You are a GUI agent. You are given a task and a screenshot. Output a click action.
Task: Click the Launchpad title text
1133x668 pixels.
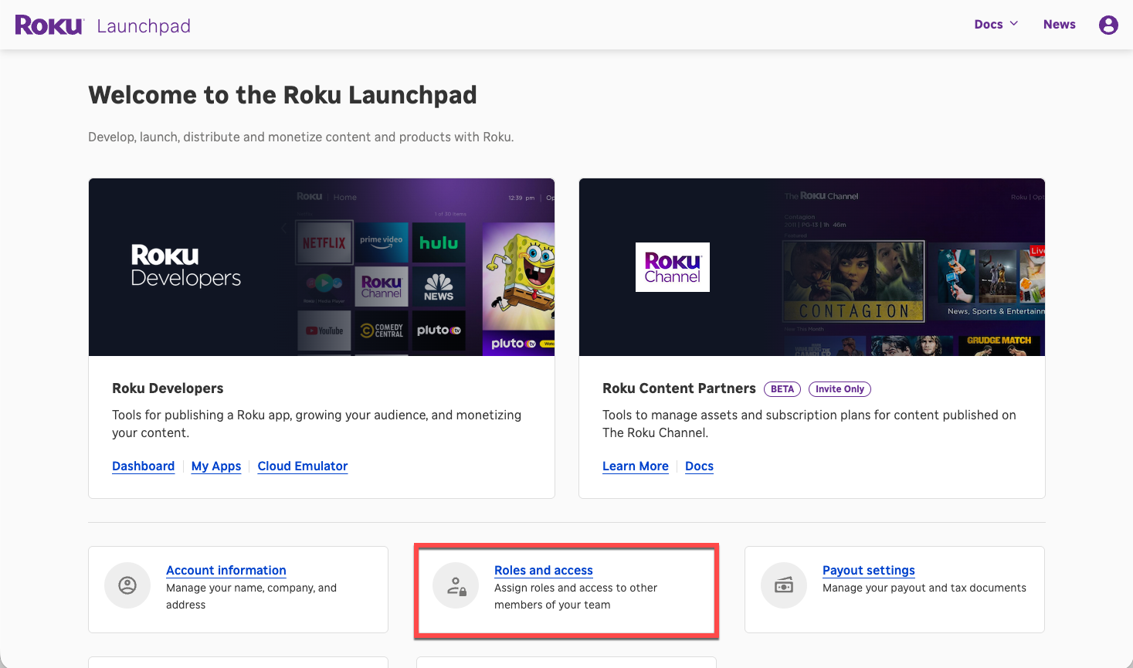point(144,26)
